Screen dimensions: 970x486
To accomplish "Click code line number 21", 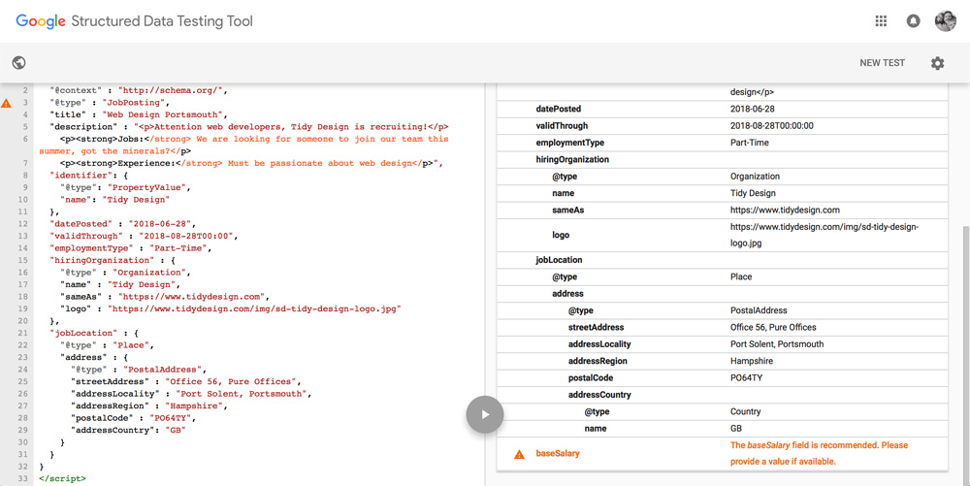I will 23,333.
